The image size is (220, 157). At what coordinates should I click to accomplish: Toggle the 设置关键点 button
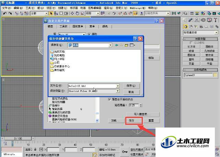point(137,154)
